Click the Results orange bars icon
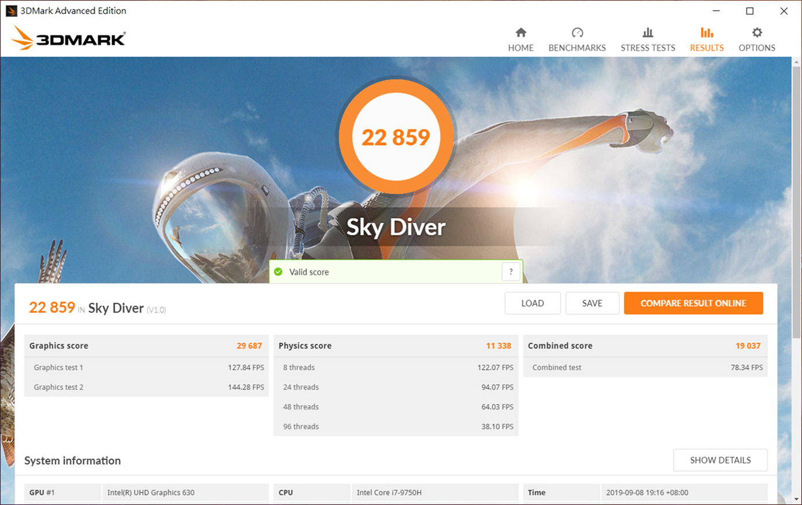The width and height of the screenshot is (802, 505). (x=706, y=32)
